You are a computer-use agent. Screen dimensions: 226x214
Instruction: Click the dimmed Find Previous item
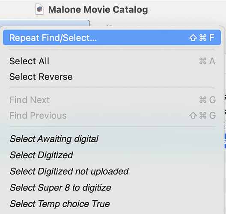(x=112, y=116)
